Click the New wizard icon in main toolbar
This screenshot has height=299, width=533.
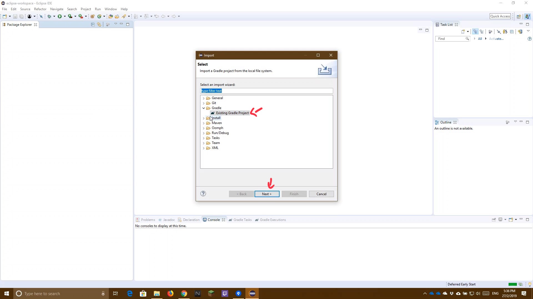click(x=5, y=16)
